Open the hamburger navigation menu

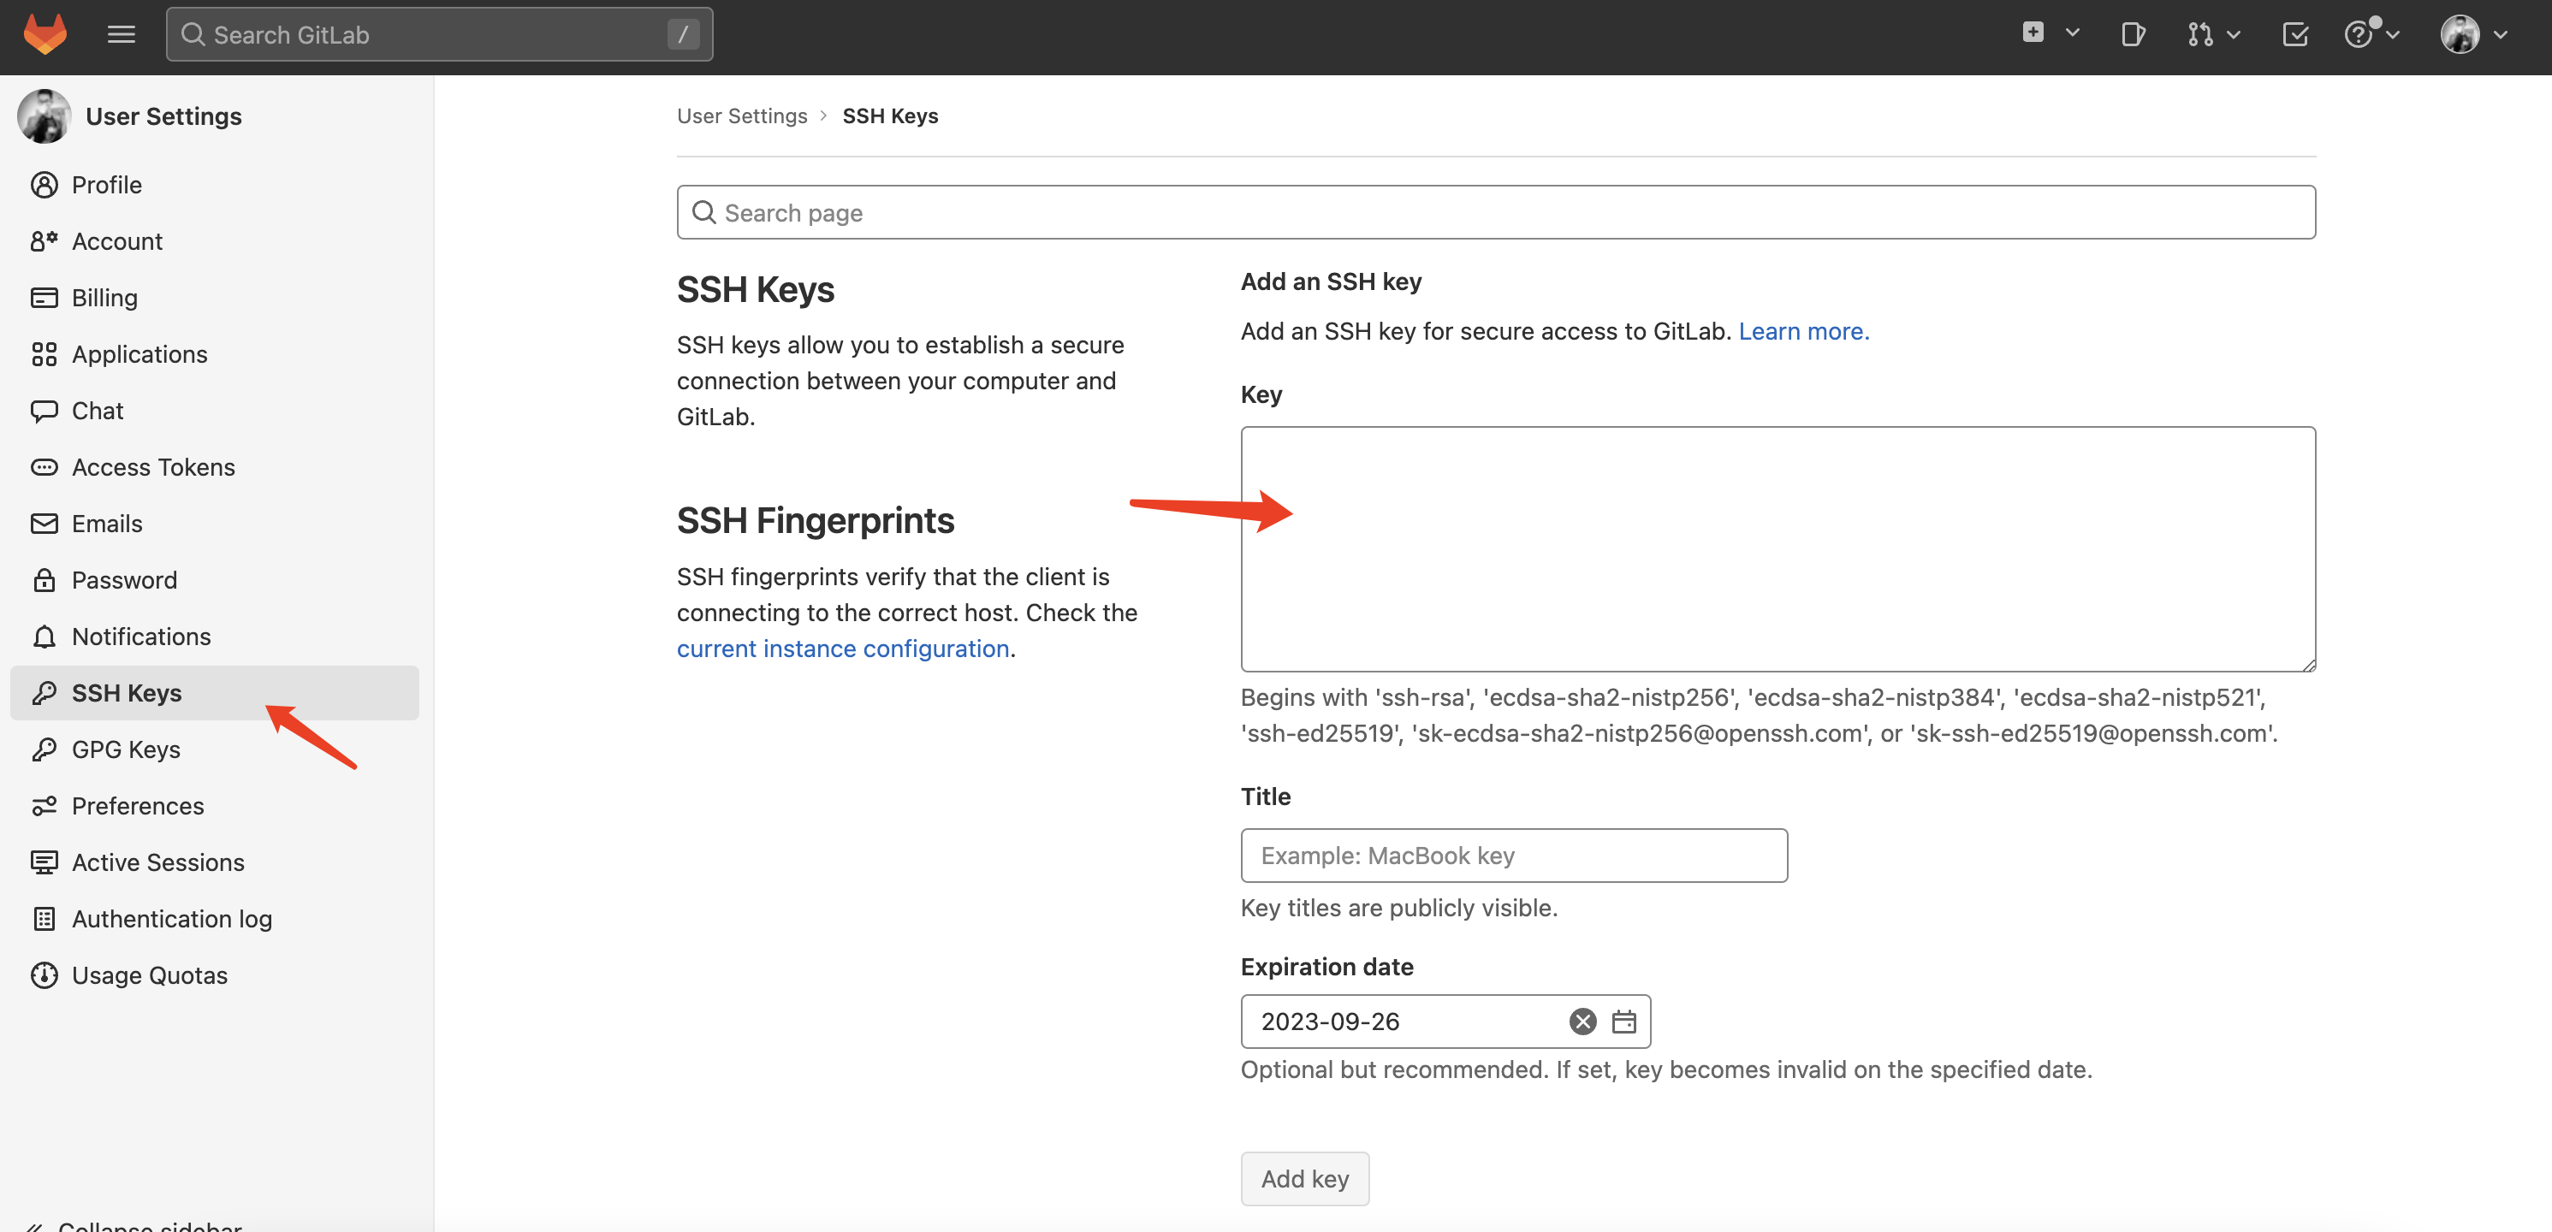[121, 35]
